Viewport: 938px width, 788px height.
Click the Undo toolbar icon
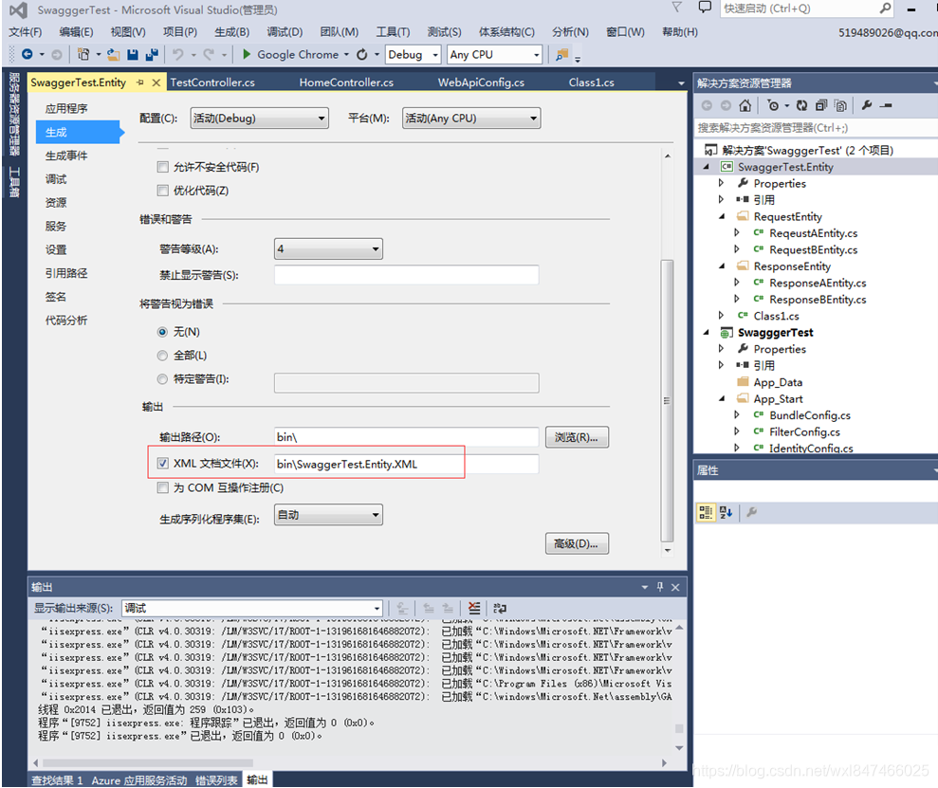point(177,54)
